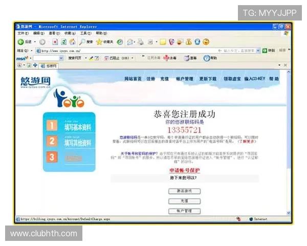Open the 充值 link in the top navigation
Viewport: 307px width, 246px height.
coord(164,79)
